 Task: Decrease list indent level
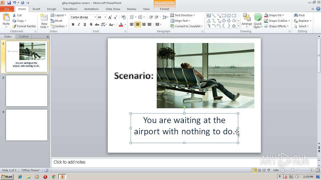(151, 17)
